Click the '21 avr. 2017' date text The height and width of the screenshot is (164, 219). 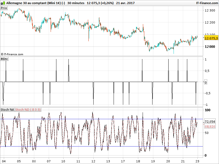[125, 3]
